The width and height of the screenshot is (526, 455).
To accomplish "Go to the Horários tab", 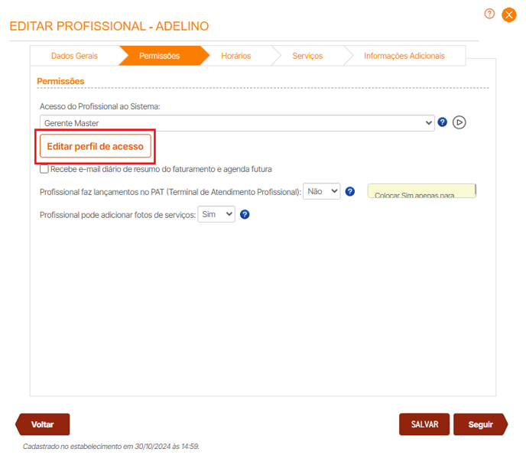I will point(235,56).
